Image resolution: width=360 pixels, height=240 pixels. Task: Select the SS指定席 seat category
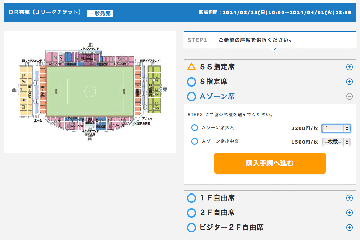[217, 67]
